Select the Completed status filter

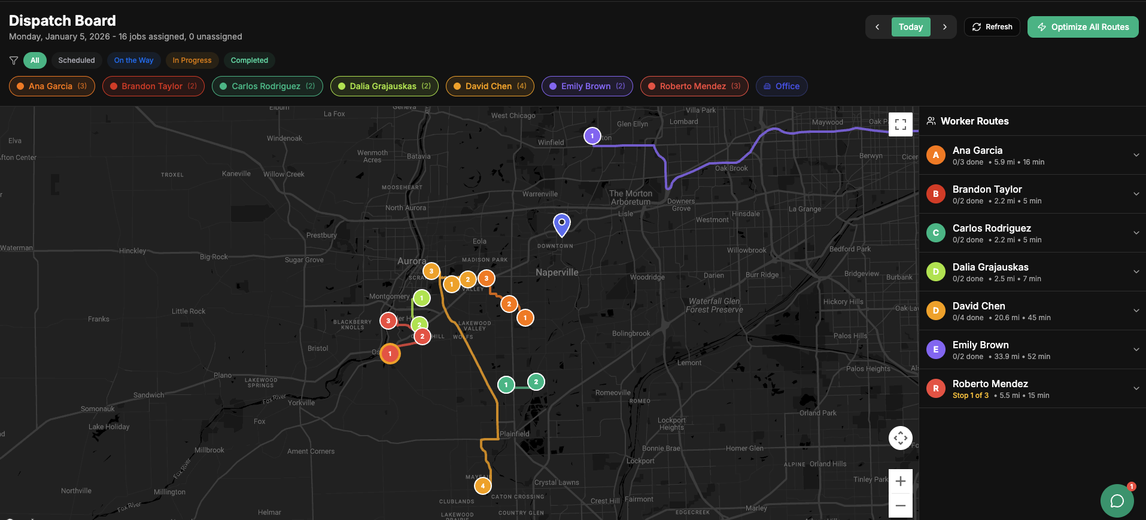click(250, 60)
